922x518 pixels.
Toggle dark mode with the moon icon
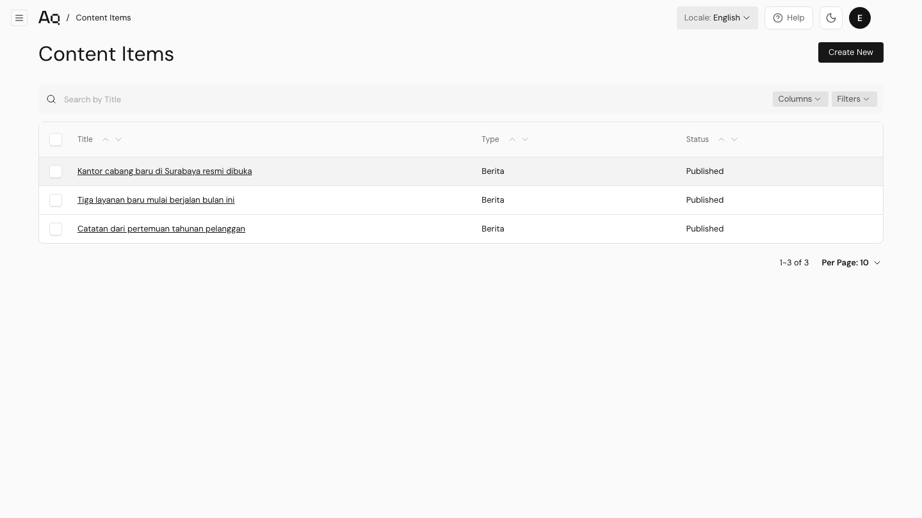point(831,18)
